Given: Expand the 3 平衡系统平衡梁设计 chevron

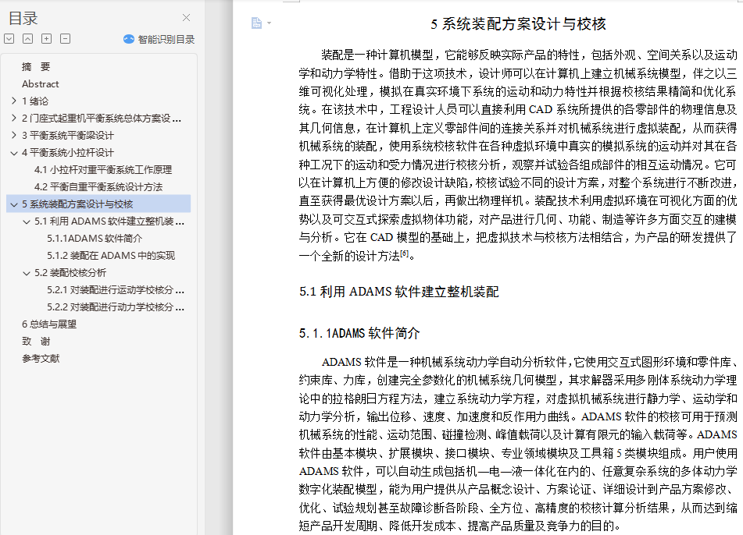Looking at the screenshot, I should tap(14, 135).
